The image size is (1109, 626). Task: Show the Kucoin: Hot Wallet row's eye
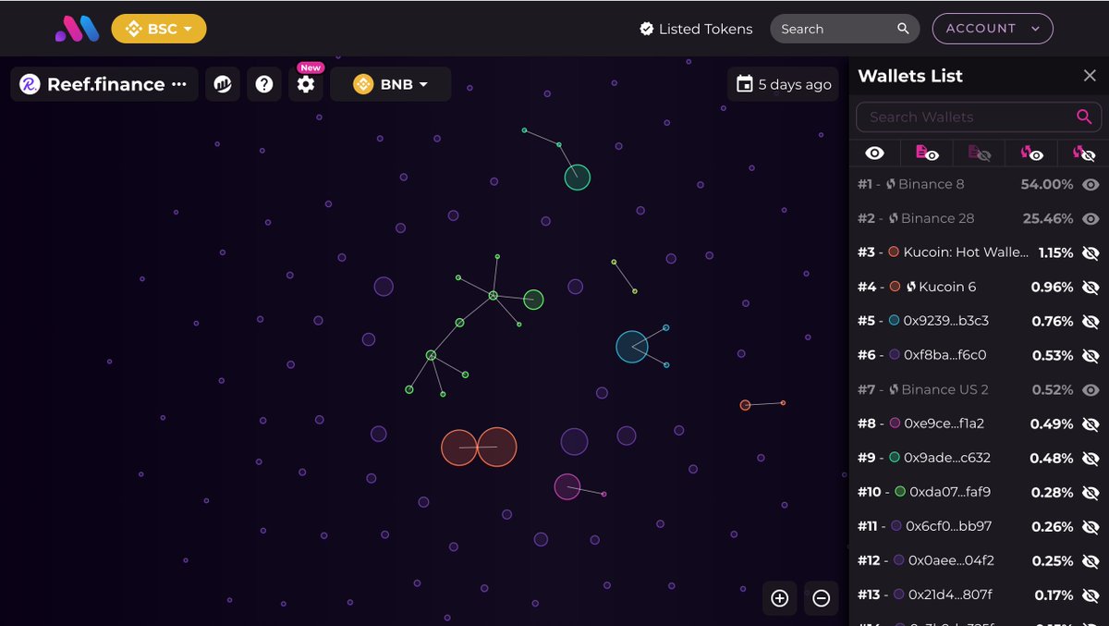pyautogui.click(x=1091, y=252)
